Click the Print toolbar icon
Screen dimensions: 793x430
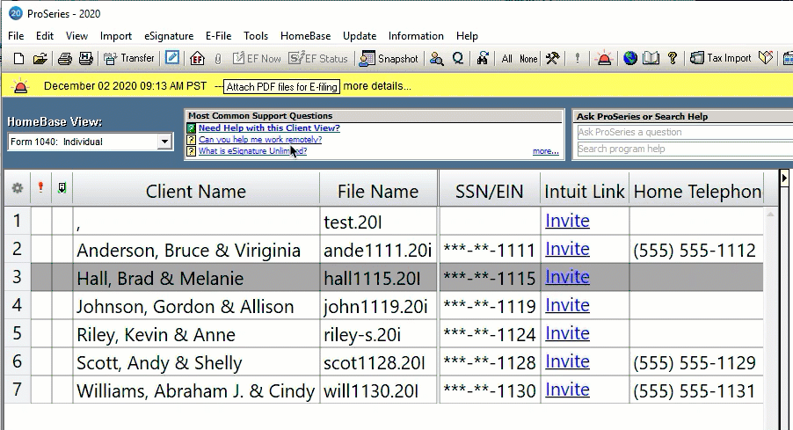(64, 59)
